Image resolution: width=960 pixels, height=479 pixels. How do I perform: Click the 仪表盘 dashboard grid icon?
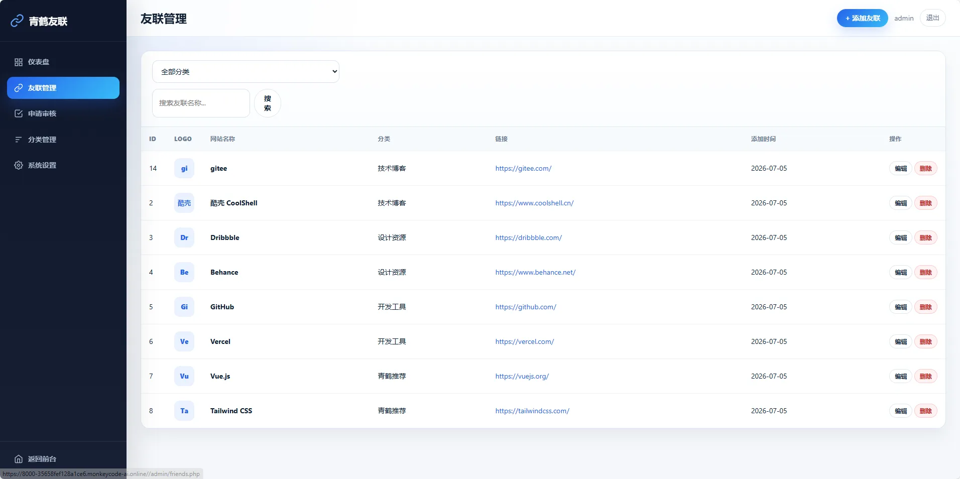pos(19,62)
